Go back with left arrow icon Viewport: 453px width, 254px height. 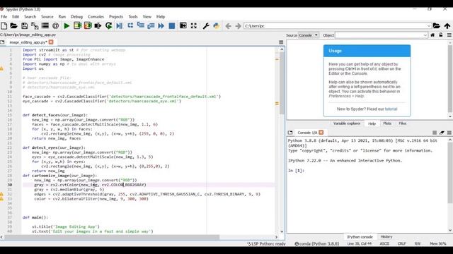click(x=228, y=26)
